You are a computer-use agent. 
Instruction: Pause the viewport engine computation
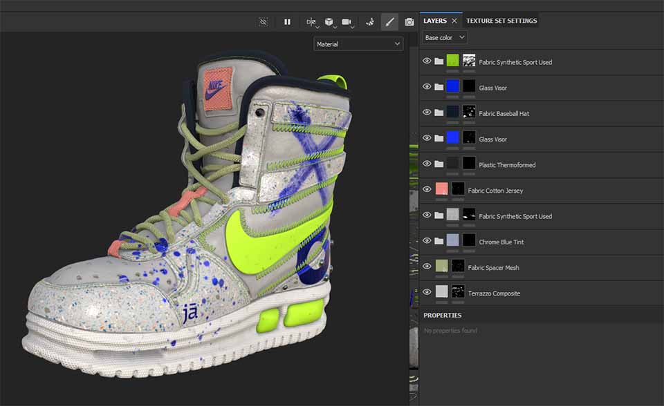[287, 22]
